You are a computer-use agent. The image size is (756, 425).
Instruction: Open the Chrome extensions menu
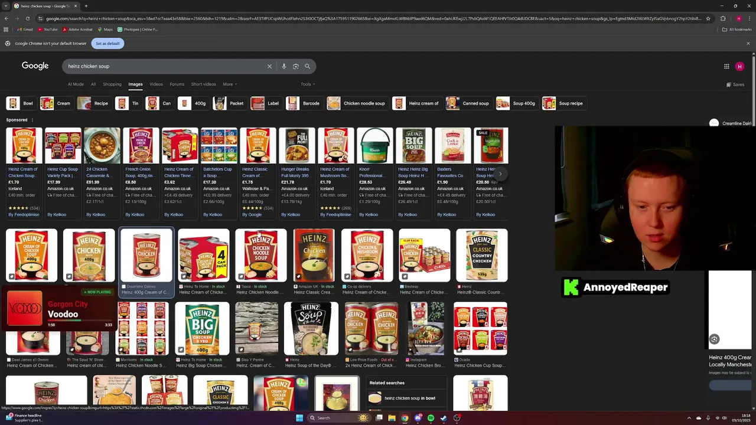[x=723, y=18]
